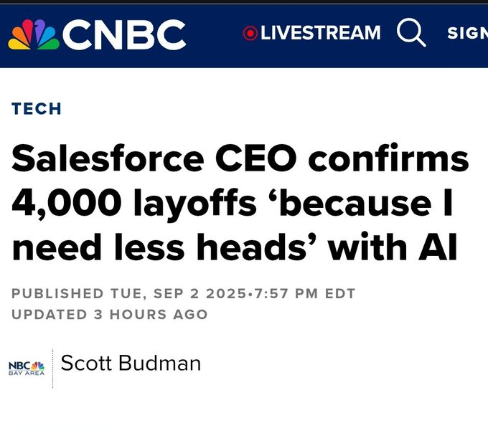Open the TECH section label
This screenshot has height=428, width=488.
coord(37,109)
